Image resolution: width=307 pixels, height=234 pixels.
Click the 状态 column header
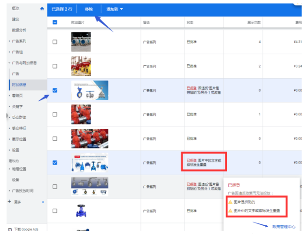190,22
